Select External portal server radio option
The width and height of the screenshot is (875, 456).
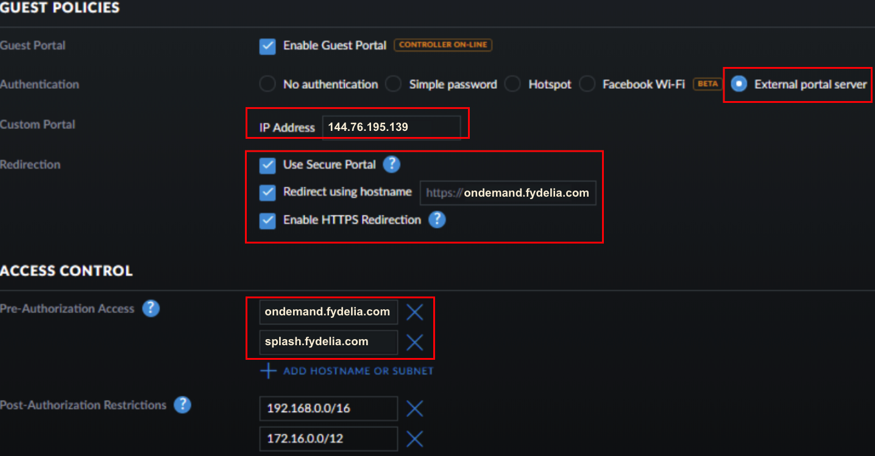tap(739, 84)
